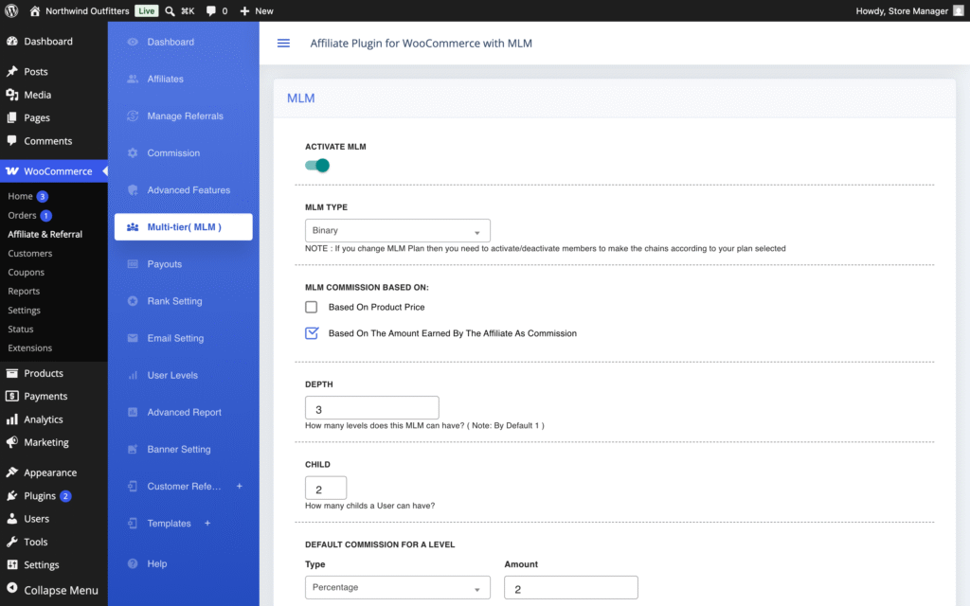Click the Affiliates people icon
The height and width of the screenshot is (606, 970).
133,80
